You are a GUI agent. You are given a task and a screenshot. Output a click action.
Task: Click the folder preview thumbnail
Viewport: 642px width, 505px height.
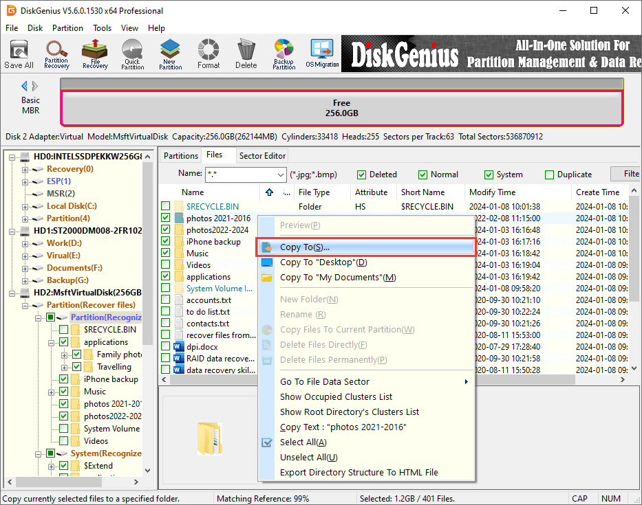coord(210,439)
